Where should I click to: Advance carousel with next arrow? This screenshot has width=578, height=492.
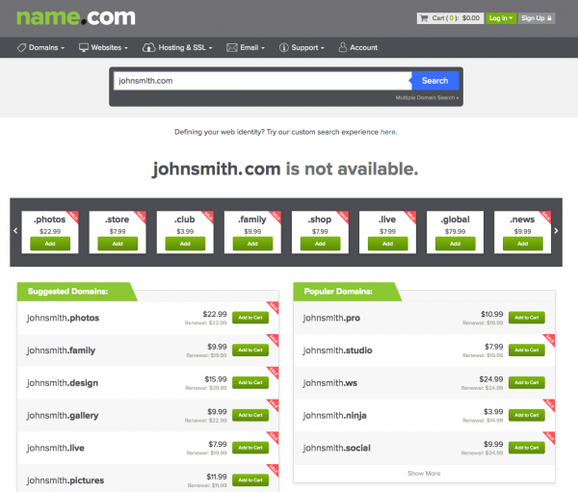[556, 231]
